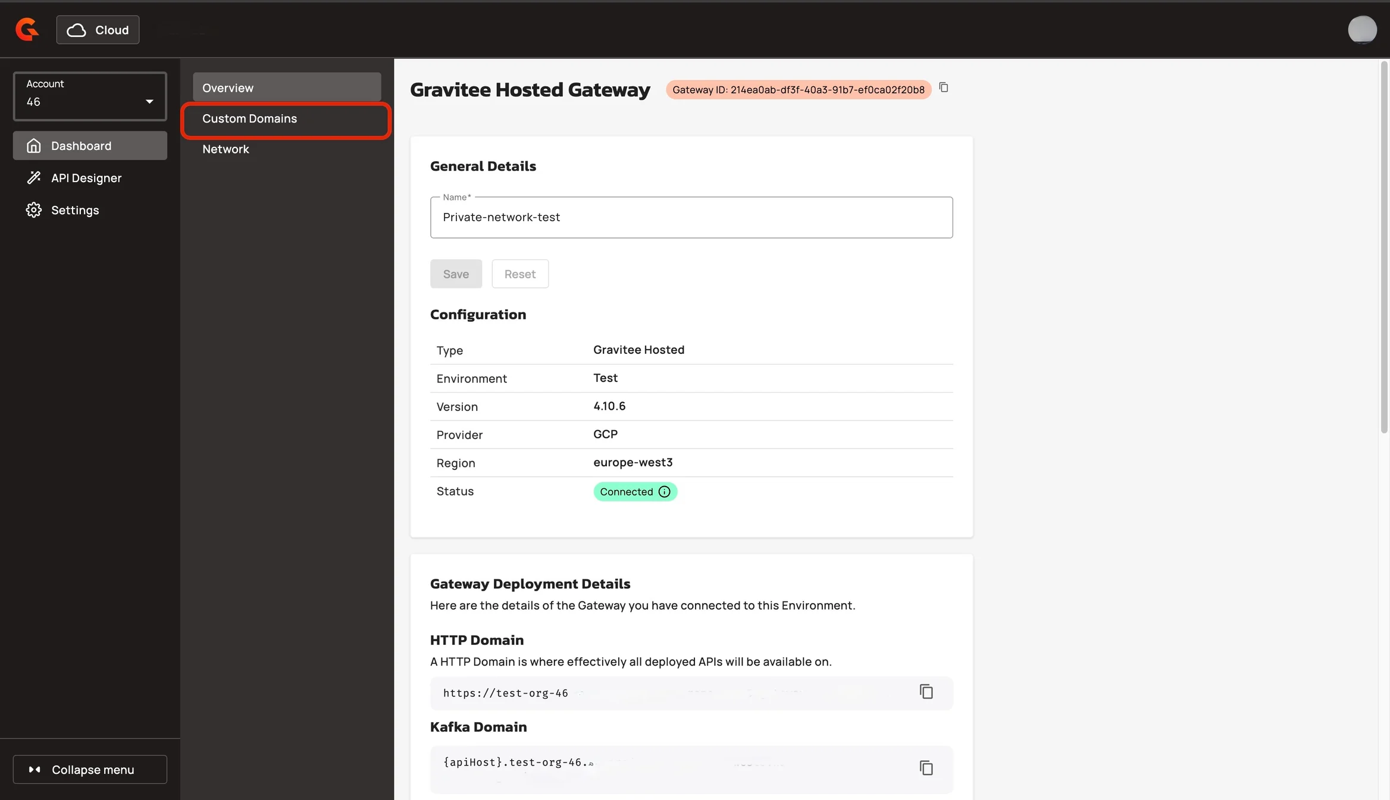Click the Connected status info icon
This screenshot has height=800, width=1390.
click(x=665, y=492)
